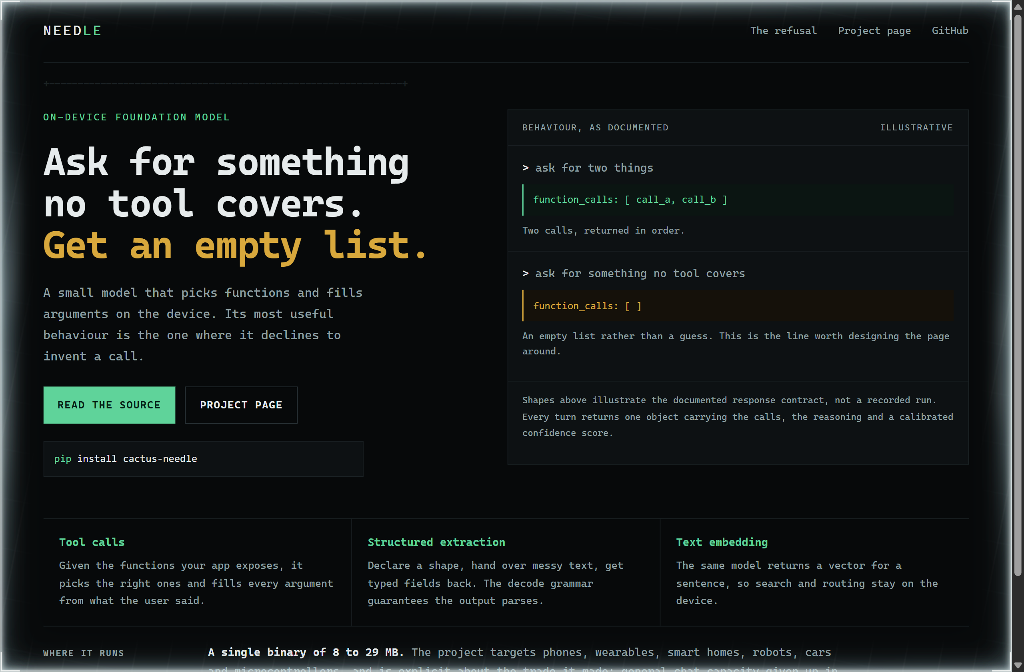Viewport: 1024px width, 672px height.
Task: Click the empty function_calls [ ] code line
Action: coord(738,306)
